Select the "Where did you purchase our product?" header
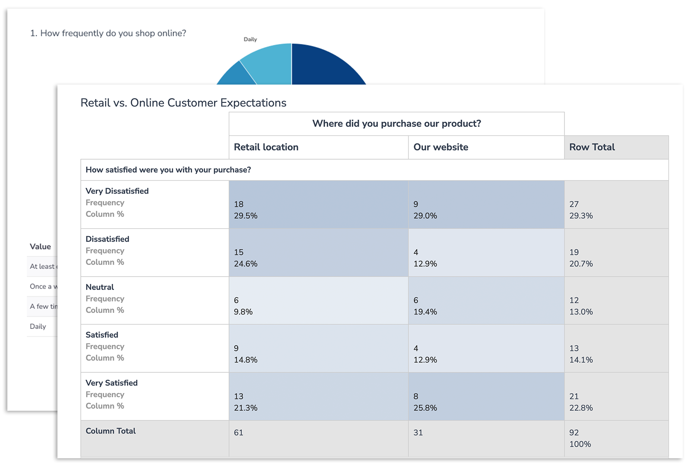691x466 pixels. (396, 123)
